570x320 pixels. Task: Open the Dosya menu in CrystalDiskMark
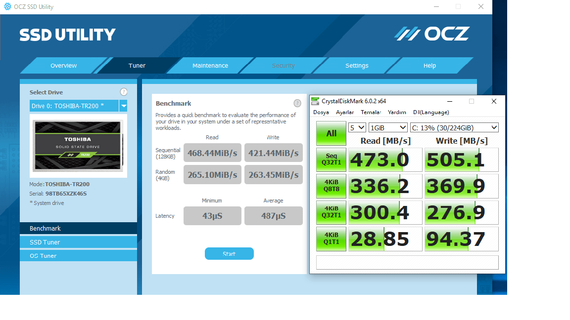click(321, 113)
